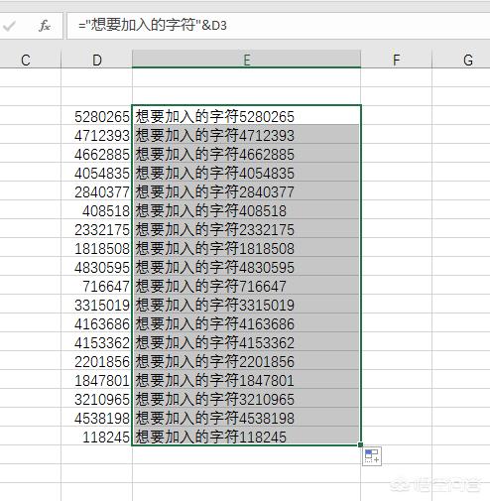Click the Enter checkmark icon in formula bar
This screenshot has height=501, width=490.
pos(9,26)
